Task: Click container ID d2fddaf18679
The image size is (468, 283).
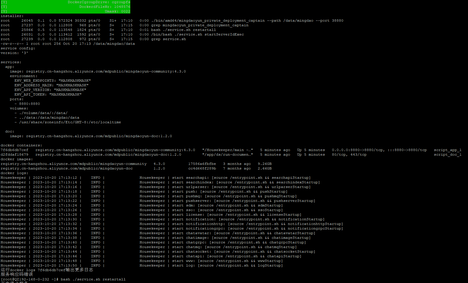Action: pyautogui.click(x=14, y=154)
